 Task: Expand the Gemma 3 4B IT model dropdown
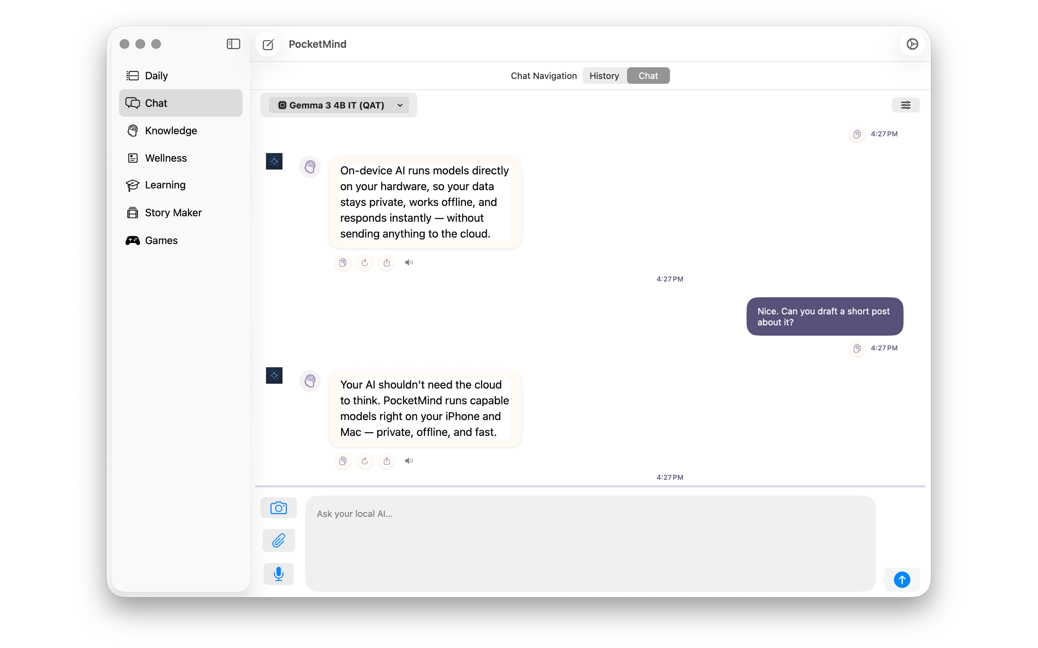coord(339,105)
